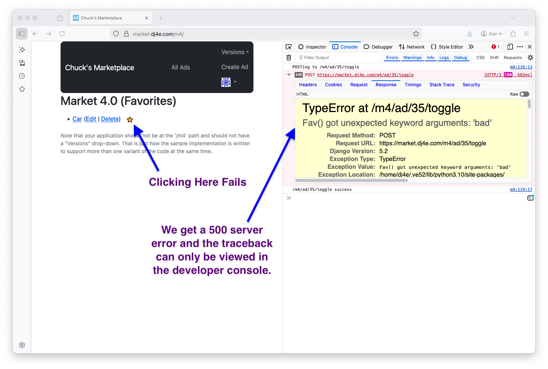Toggle the Errors filter in console
Image resolution: width=548 pixels, height=369 pixels.
click(392, 58)
